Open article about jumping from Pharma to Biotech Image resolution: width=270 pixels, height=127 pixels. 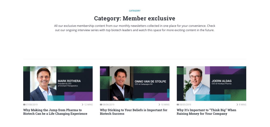[55, 112]
